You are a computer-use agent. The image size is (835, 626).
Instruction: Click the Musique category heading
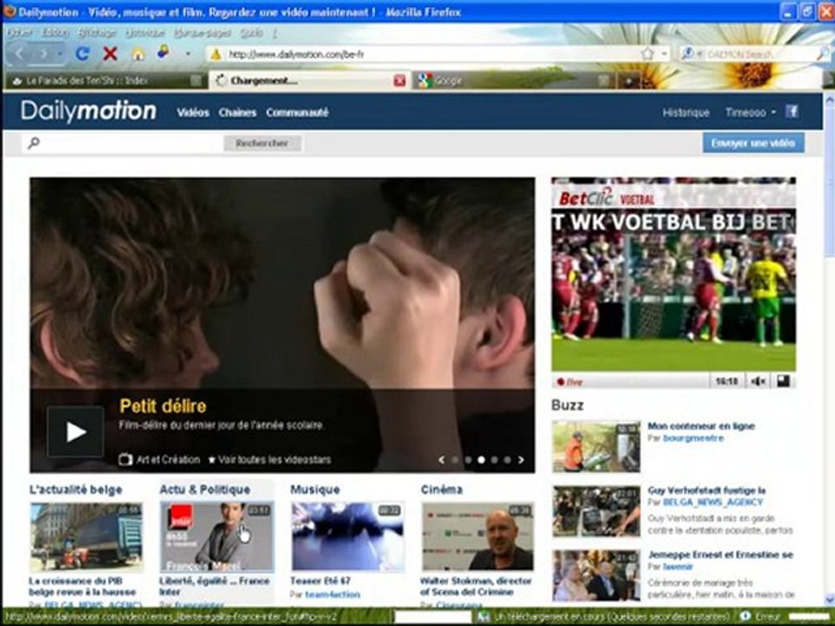pyautogui.click(x=315, y=489)
